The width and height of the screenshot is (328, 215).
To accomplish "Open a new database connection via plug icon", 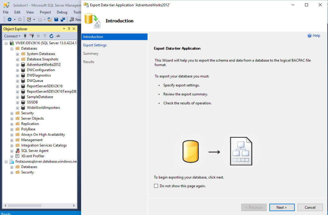I will (26, 36).
